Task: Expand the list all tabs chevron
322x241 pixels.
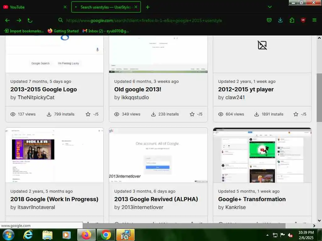Action: (x=270, y=7)
